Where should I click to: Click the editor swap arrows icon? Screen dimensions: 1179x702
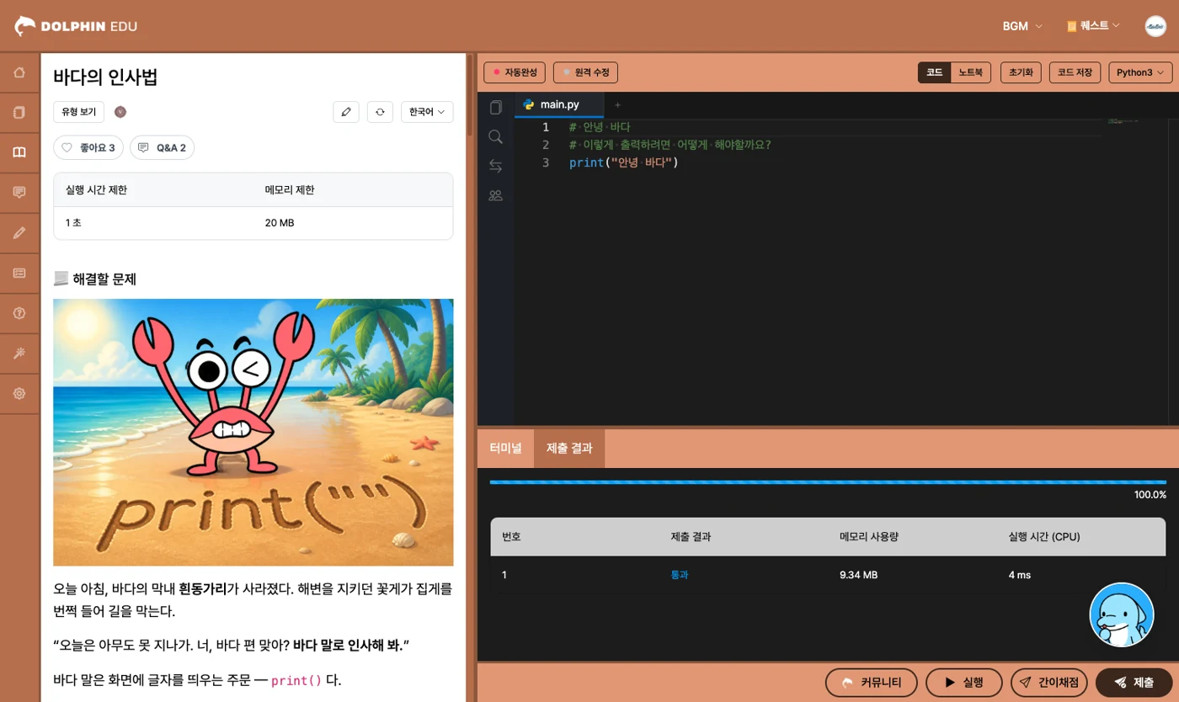click(495, 166)
